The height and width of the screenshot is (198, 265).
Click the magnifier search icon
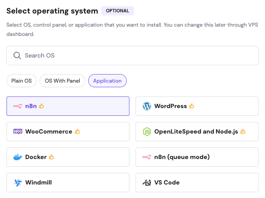(17, 56)
